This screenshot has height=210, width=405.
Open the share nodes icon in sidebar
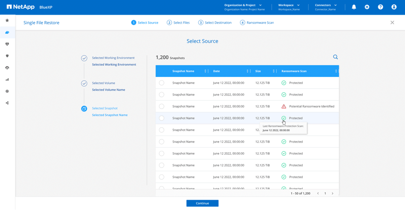pos(7,103)
